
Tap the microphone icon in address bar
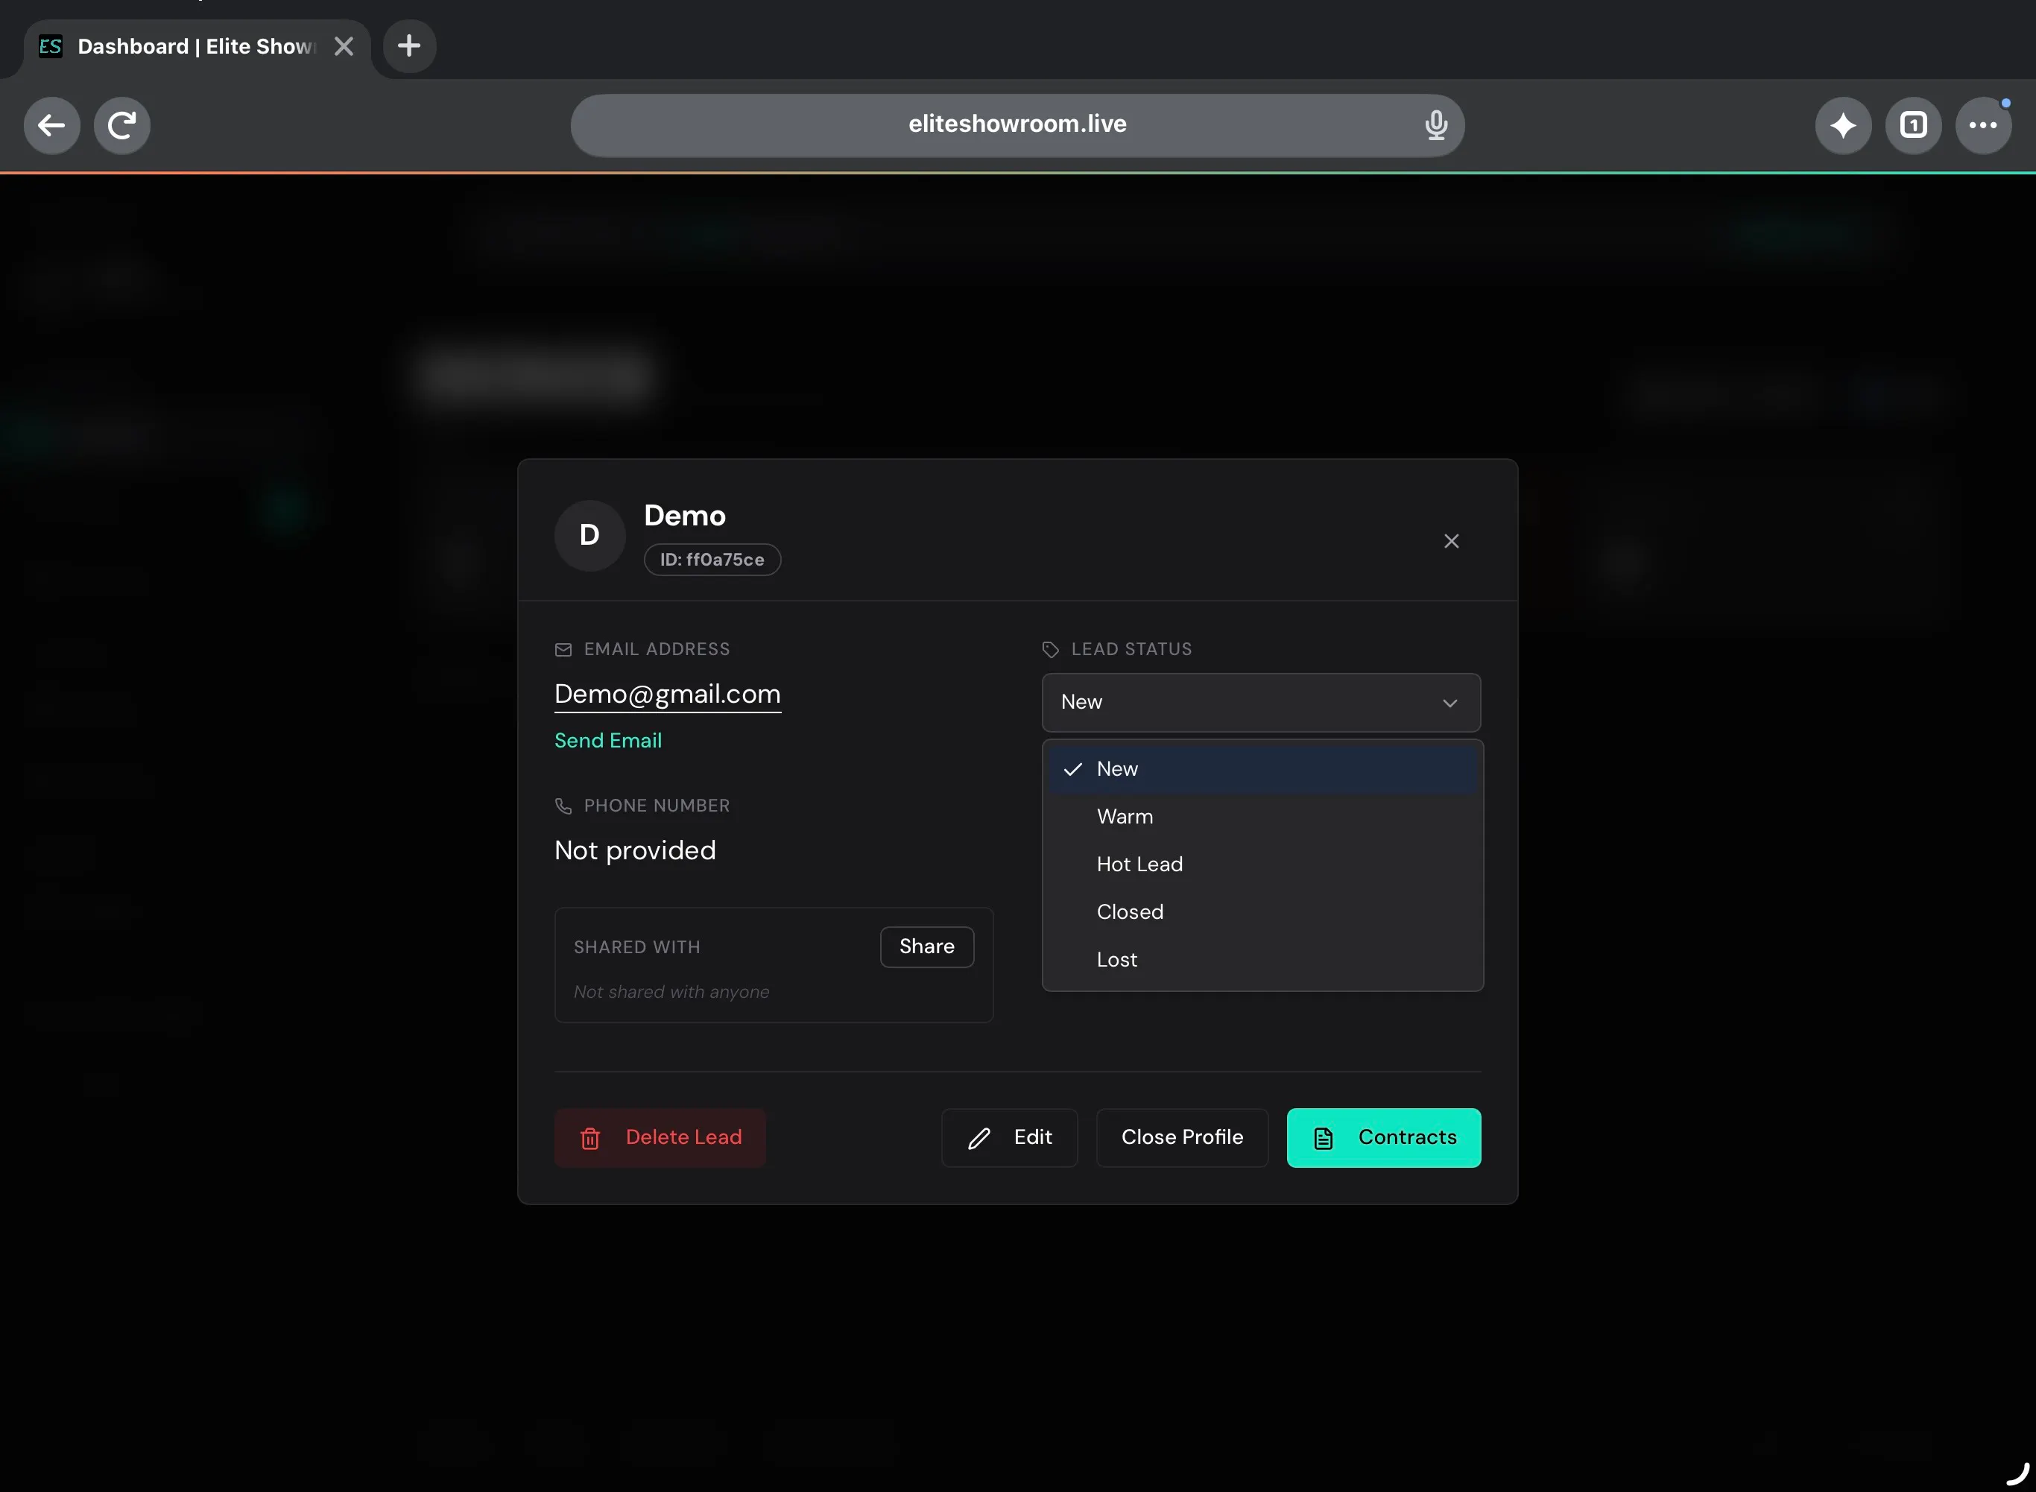pos(1435,124)
